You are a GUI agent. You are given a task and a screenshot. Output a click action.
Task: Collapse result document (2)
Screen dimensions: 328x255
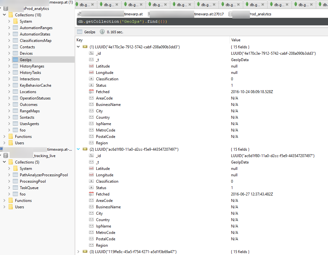(78, 149)
